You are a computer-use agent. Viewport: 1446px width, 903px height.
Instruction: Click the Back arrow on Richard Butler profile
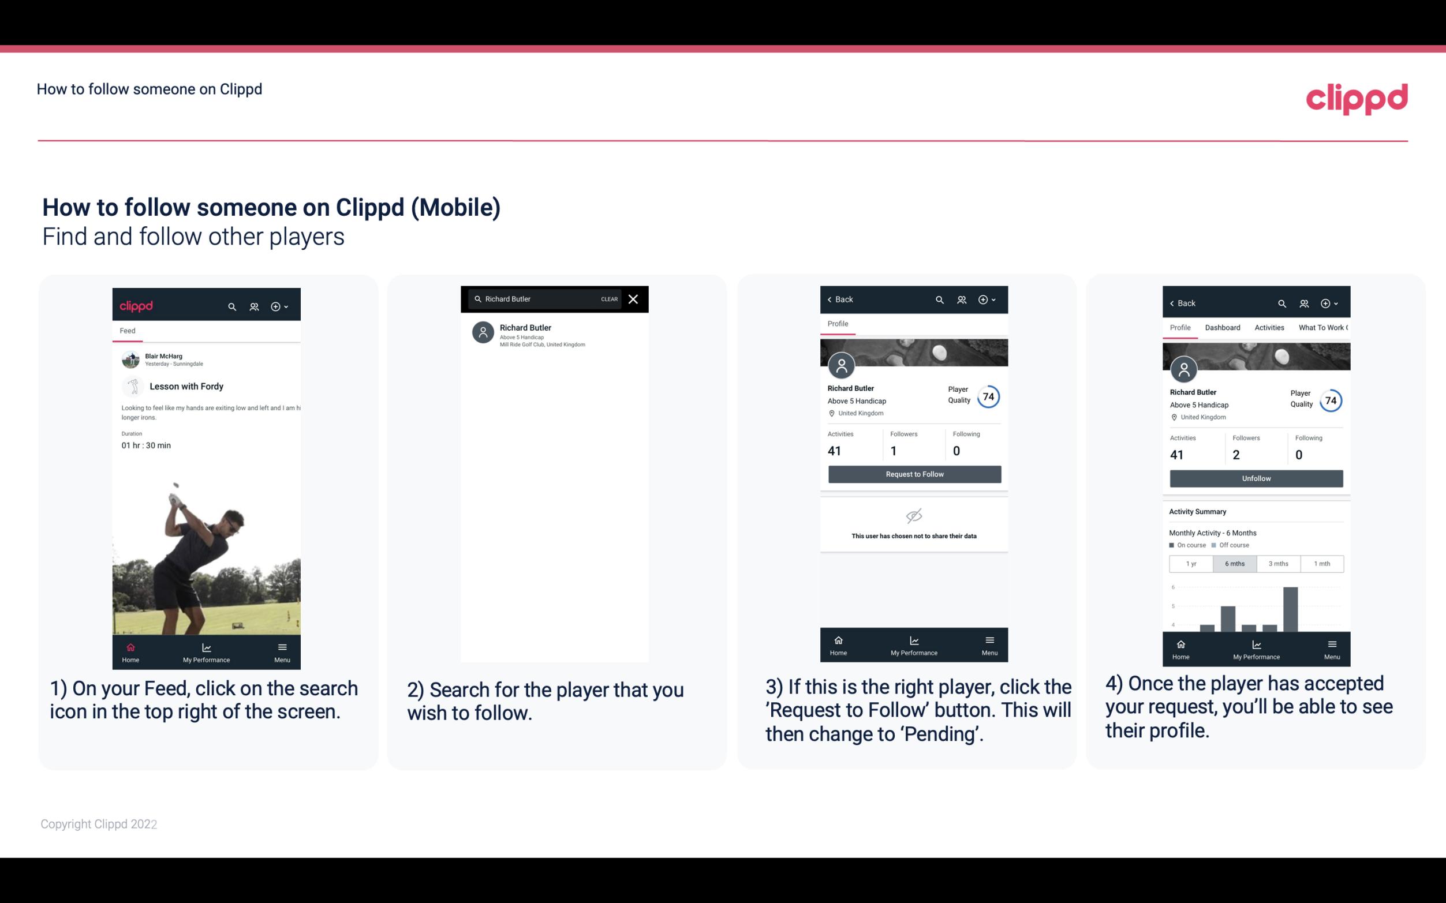(831, 298)
